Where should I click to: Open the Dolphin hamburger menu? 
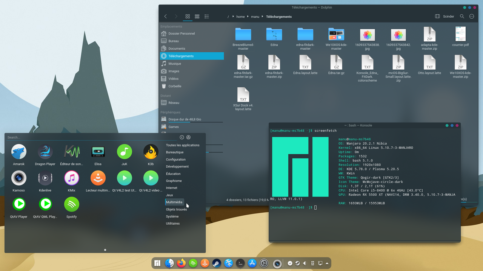472,16
